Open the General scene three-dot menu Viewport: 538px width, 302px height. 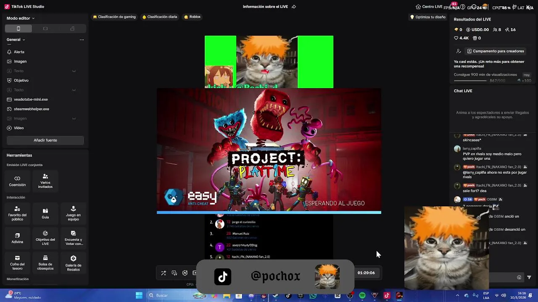pos(82,40)
